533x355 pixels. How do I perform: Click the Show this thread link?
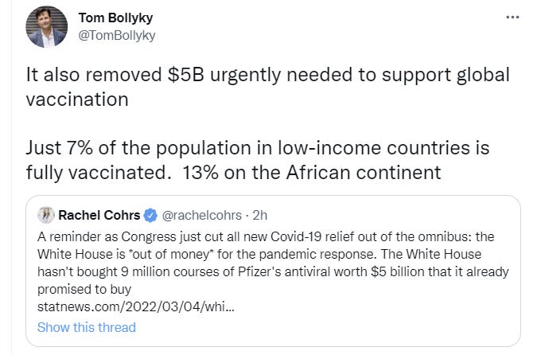click(x=87, y=327)
